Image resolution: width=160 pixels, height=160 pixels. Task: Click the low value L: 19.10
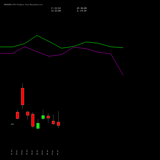(82, 11)
